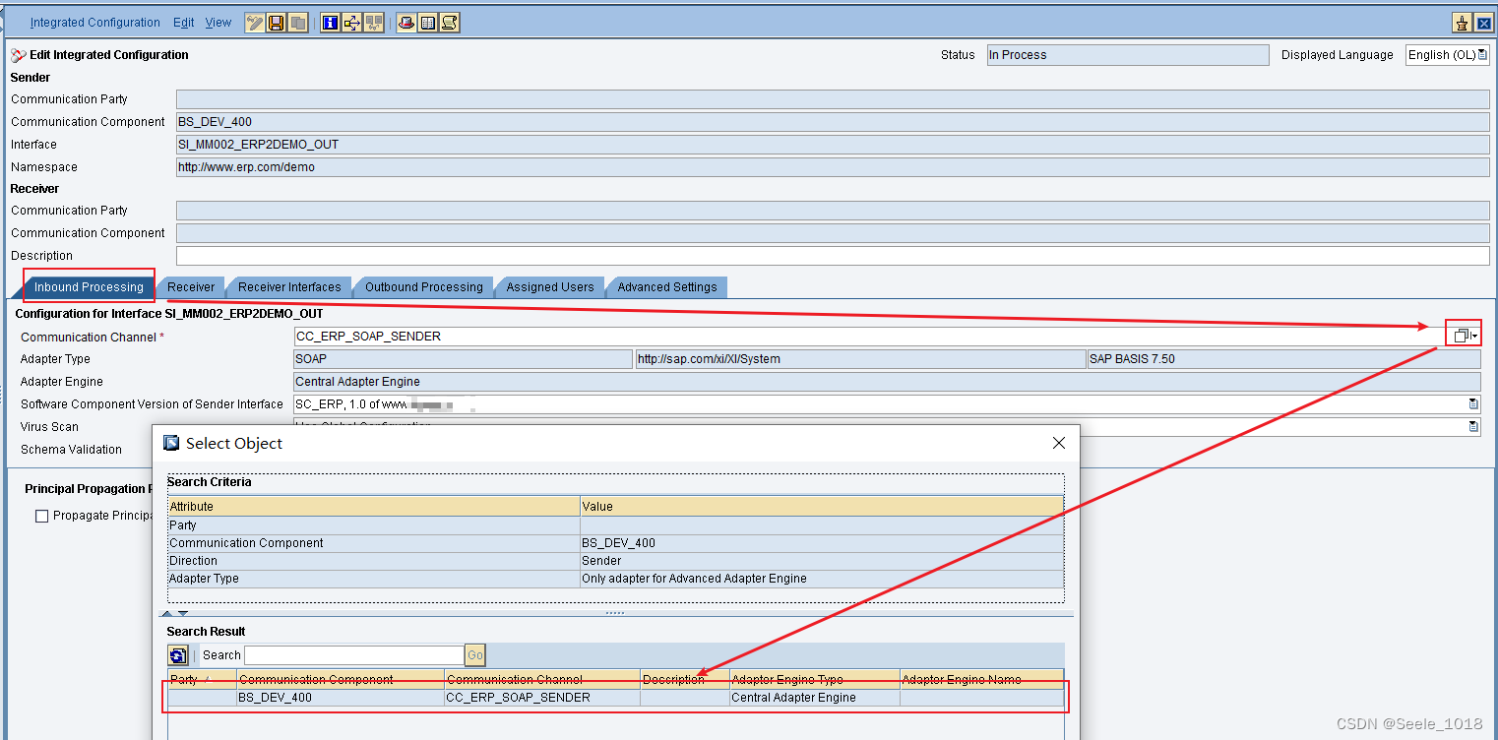Click the compare versions toolbar icon
1498x740 pixels.
point(374,23)
